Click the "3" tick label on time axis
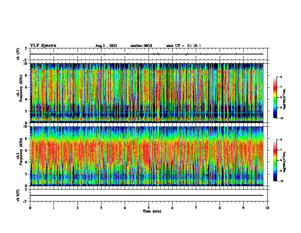Image resolution: width=301 pixels, height=233 pixels. click(x=101, y=208)
